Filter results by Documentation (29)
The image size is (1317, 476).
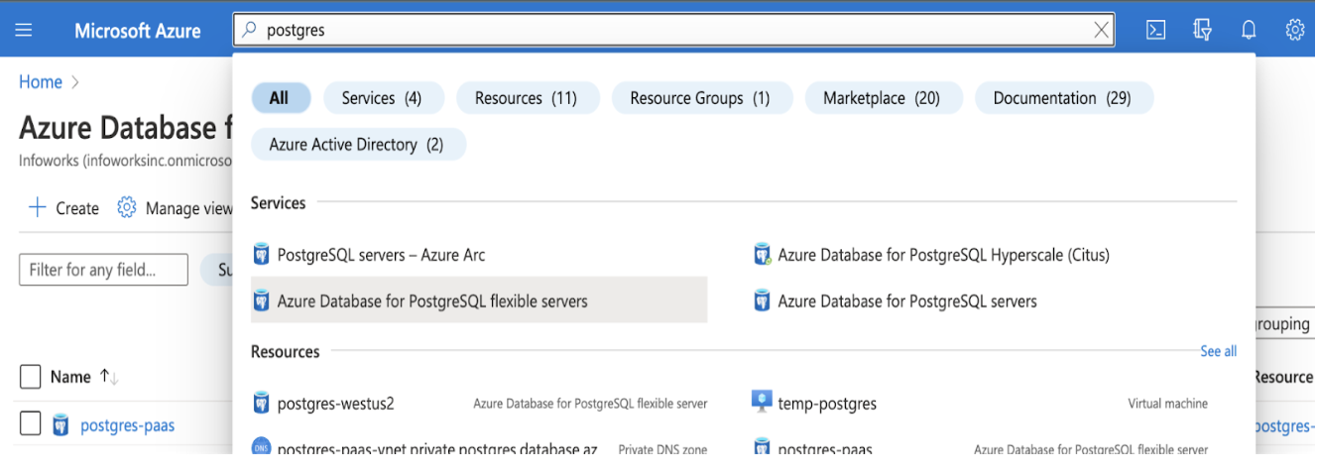1062,98
